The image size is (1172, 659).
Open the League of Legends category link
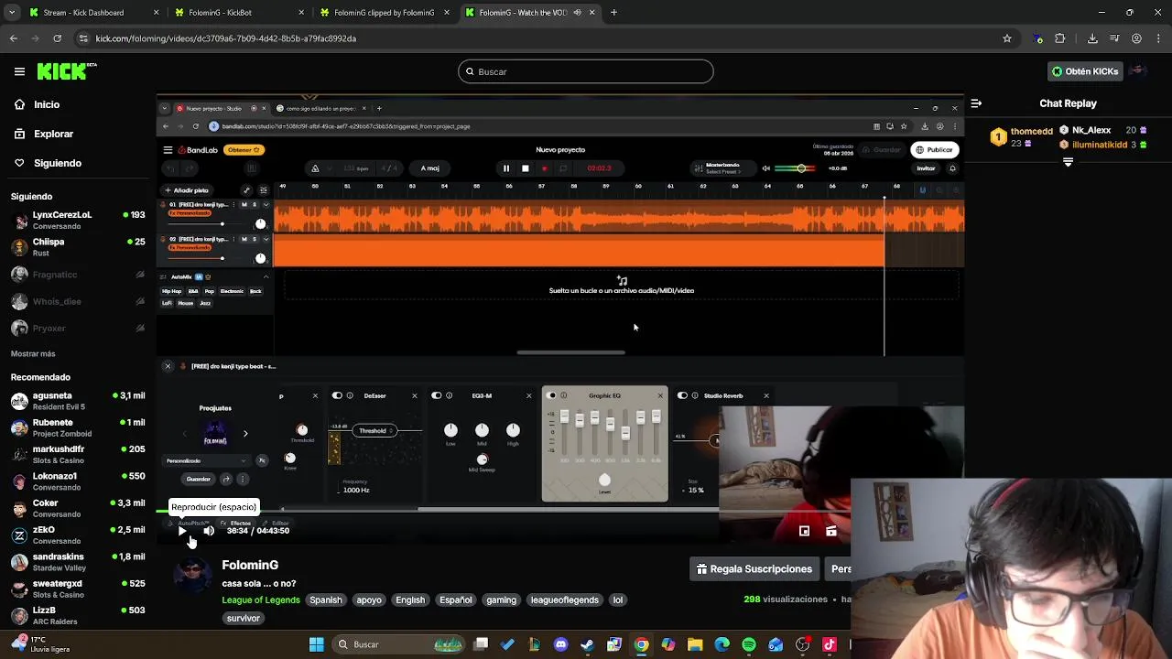pos(260,600)
